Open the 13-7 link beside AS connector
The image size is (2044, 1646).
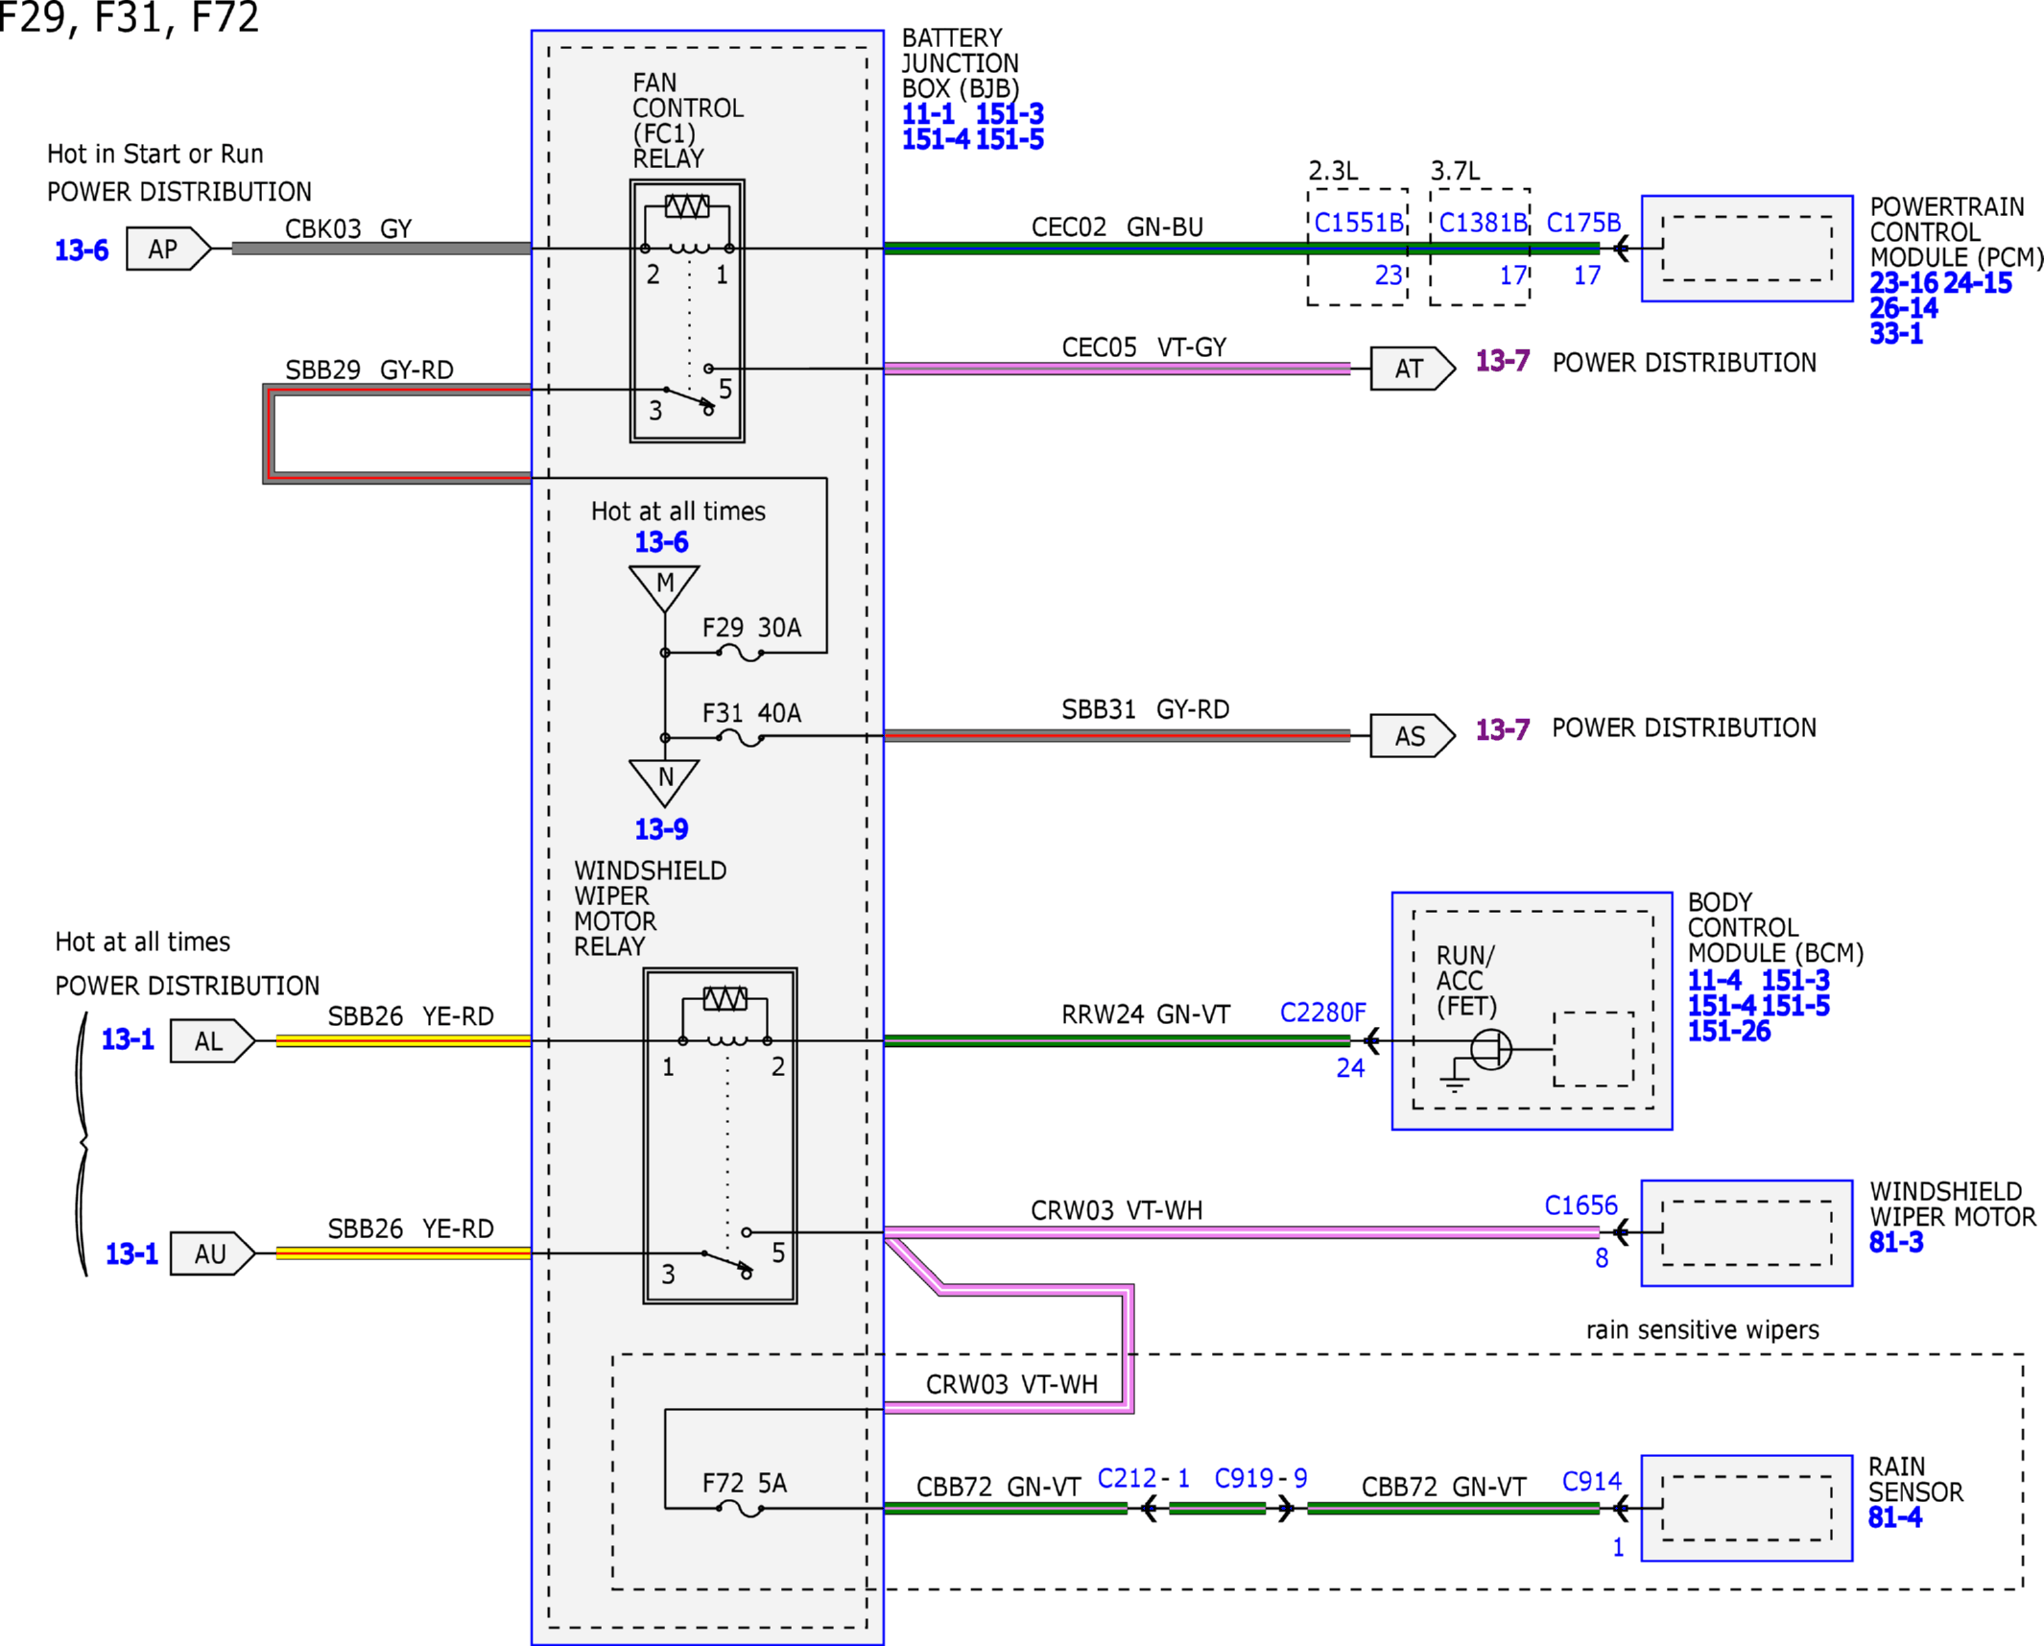pos(1503,729)
